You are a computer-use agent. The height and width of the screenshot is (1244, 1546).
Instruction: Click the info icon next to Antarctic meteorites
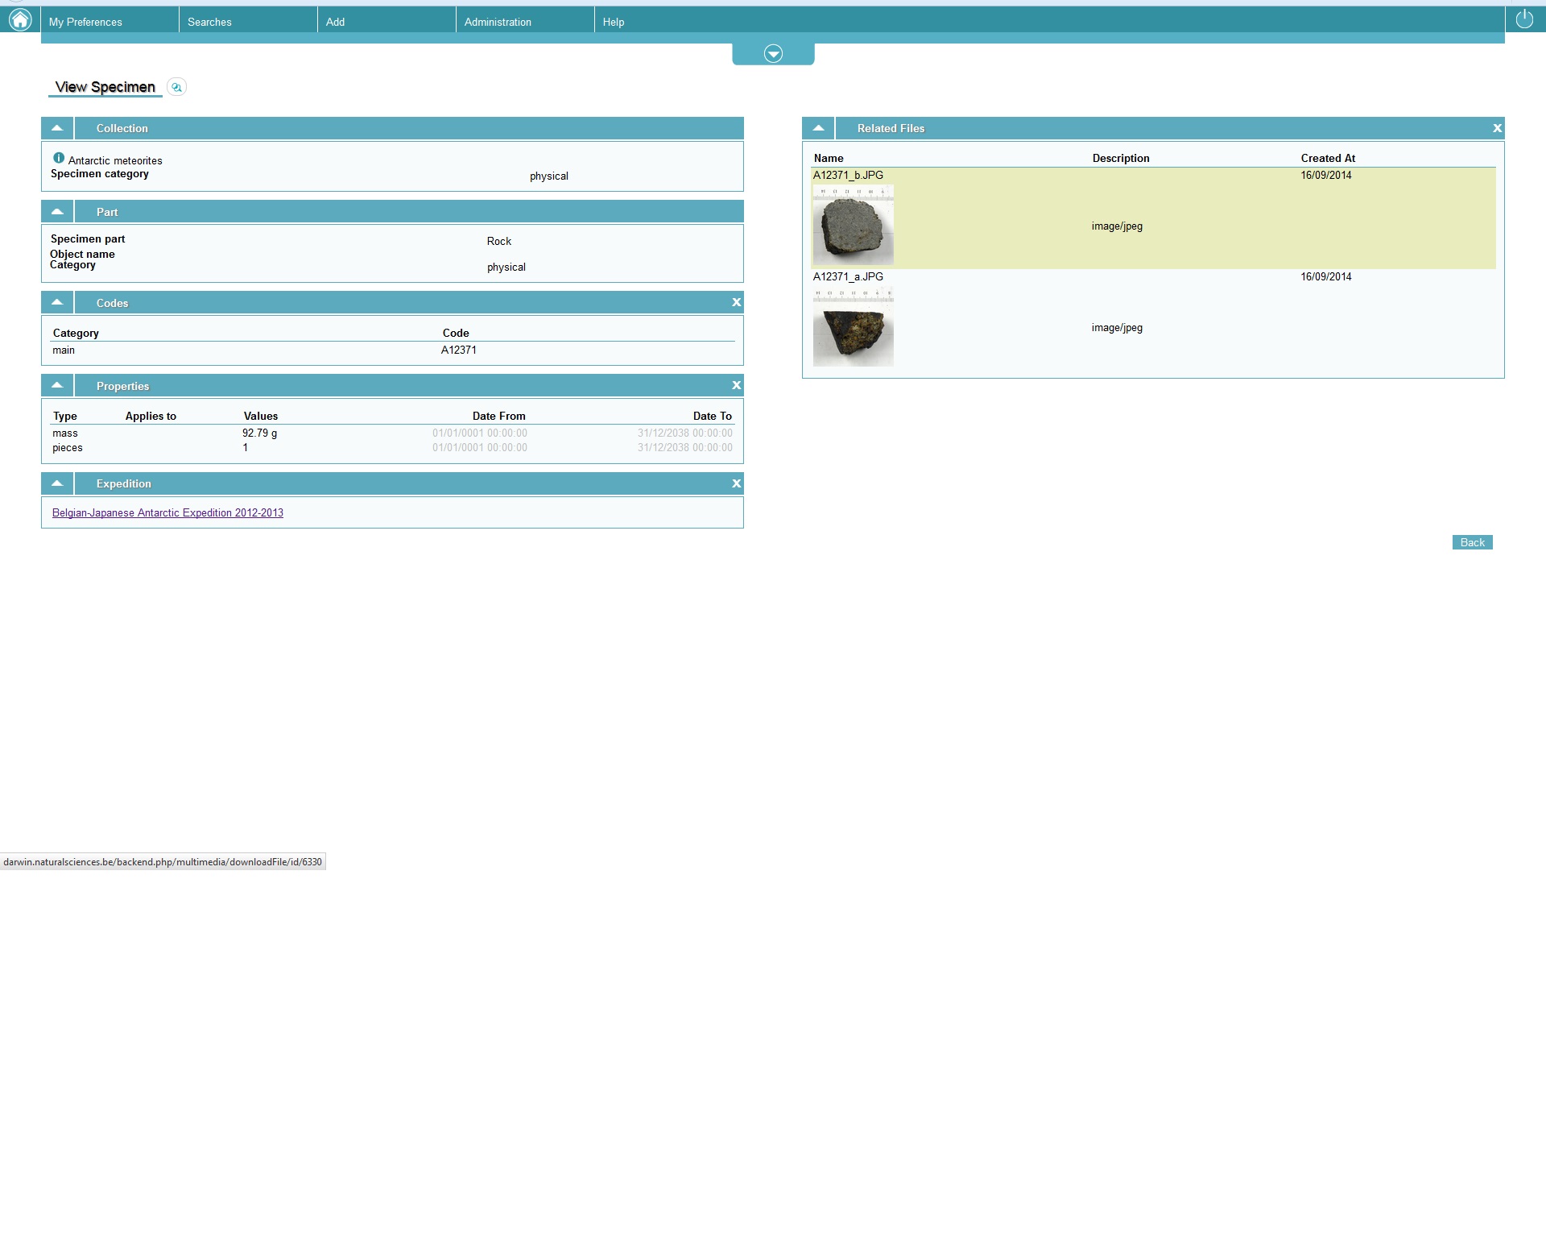[59, 159]
